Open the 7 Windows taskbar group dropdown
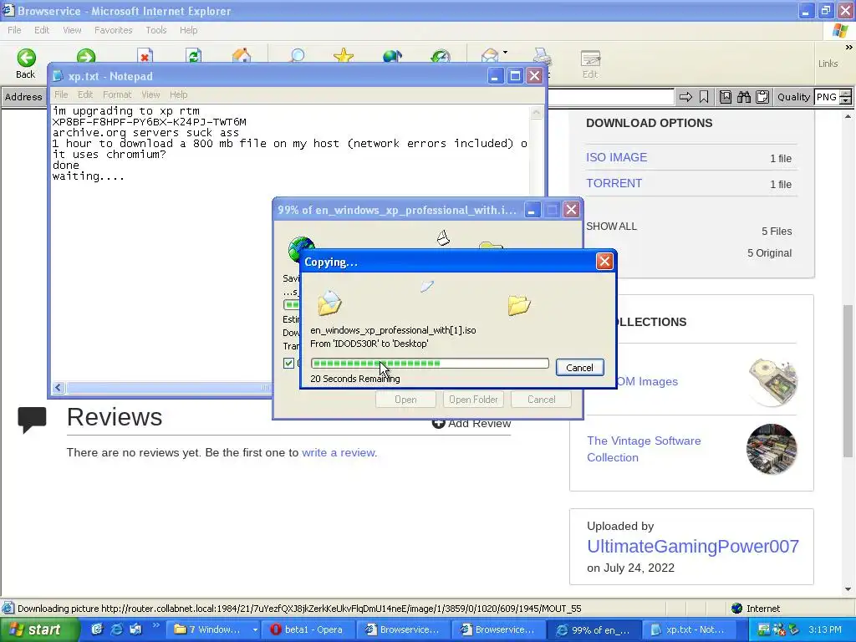This screenshot has height=642, width=856. (255, 630)
